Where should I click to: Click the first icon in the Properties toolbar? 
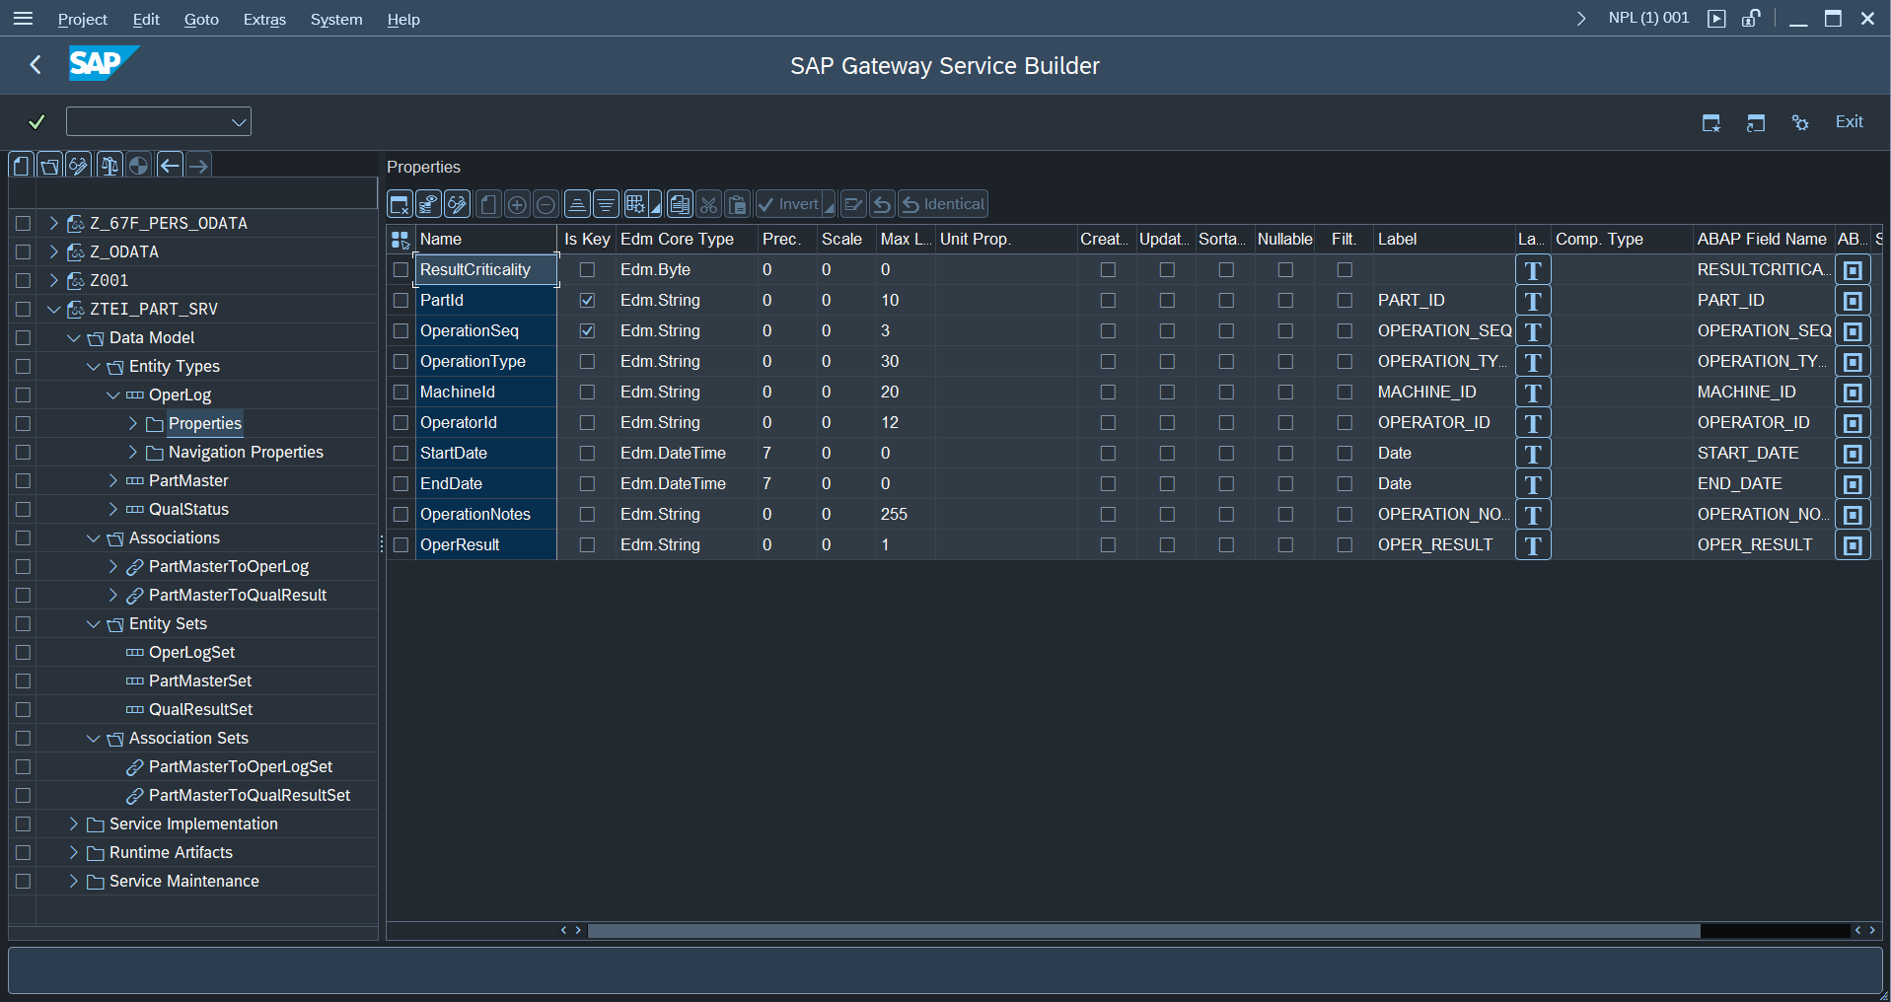coord(400,204)
